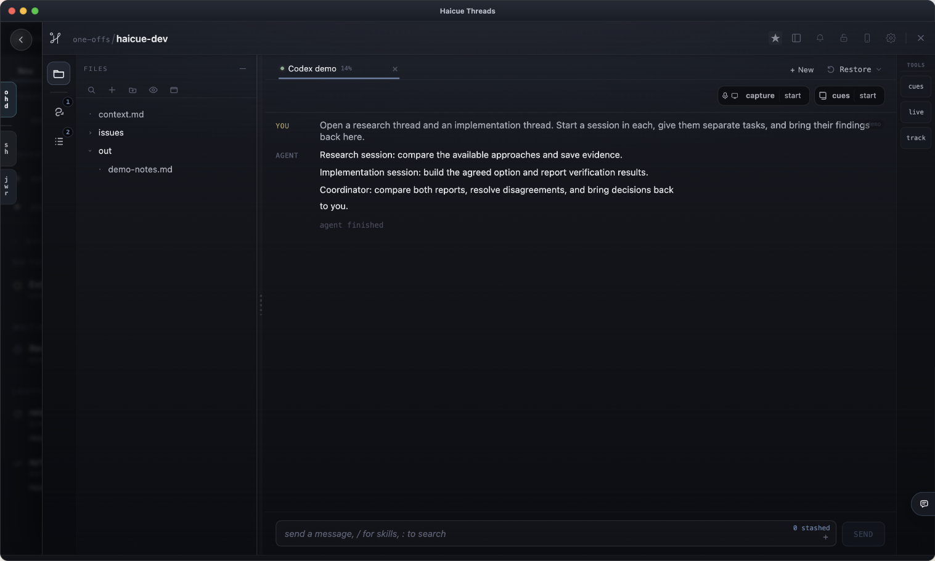The image size is (935, 561).
Task: Toggle the sidebar layout panel icon
Action: click(796, 38)
